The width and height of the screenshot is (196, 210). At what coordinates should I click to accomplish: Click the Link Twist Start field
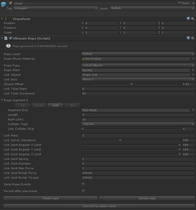[x=138, y=89]
